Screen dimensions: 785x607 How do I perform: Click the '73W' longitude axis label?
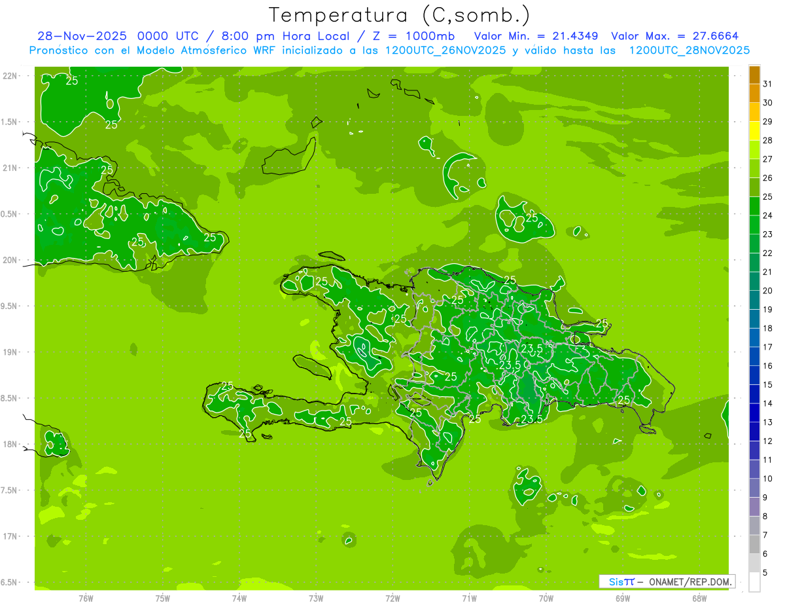[x=316, y=598]
